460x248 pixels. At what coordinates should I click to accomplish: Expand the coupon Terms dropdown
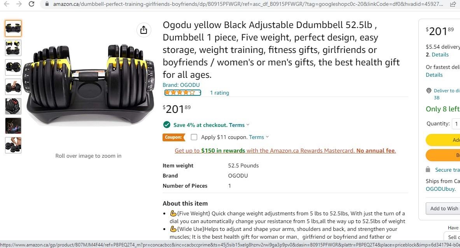pos(259,137)
